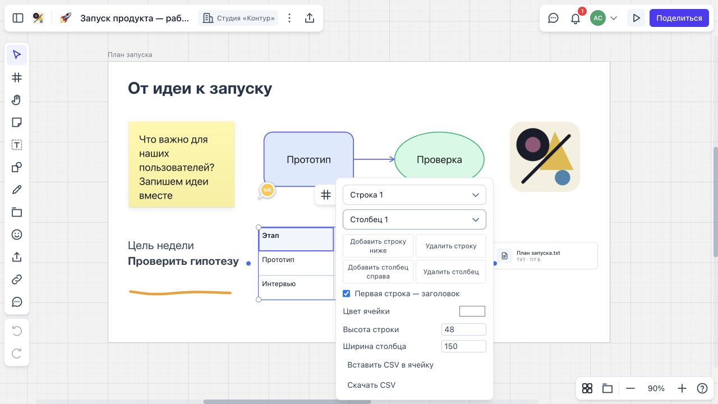Click the yellow sticky note
The height and width of the screenshot is (404, 718).
point(182,164)
